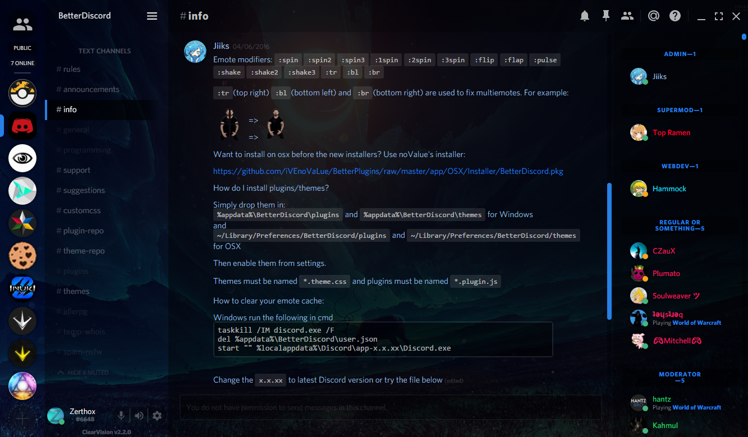Open recent mentions

[x=653, y=16]
